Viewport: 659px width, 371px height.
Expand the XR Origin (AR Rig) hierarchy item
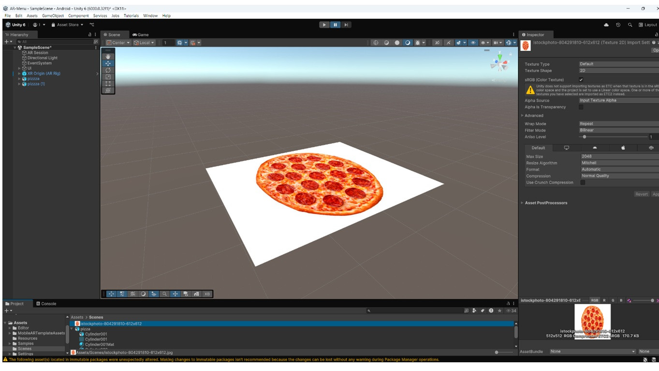[19, 74]
